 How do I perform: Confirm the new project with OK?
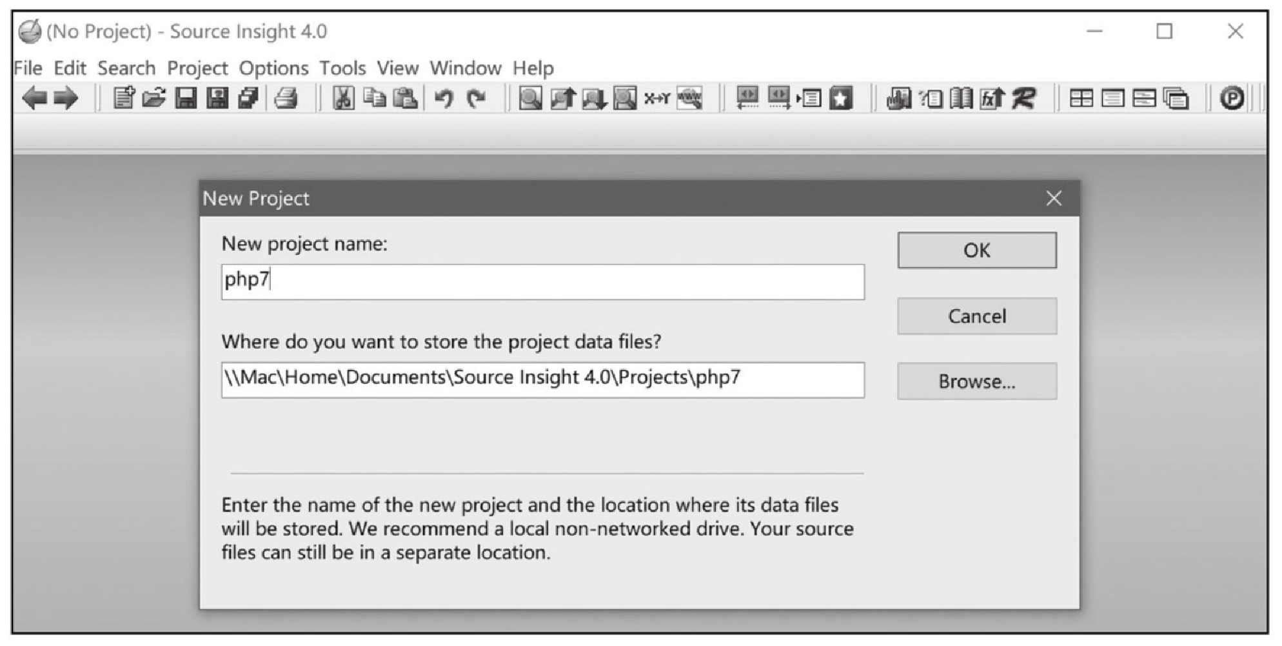[977, 250]
